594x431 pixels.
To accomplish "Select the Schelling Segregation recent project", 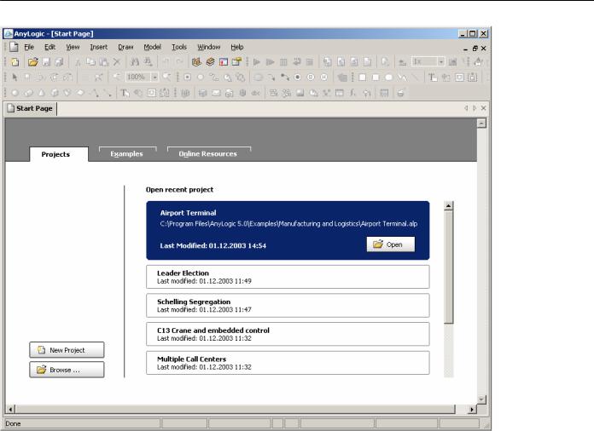I will tap(288, 306).
